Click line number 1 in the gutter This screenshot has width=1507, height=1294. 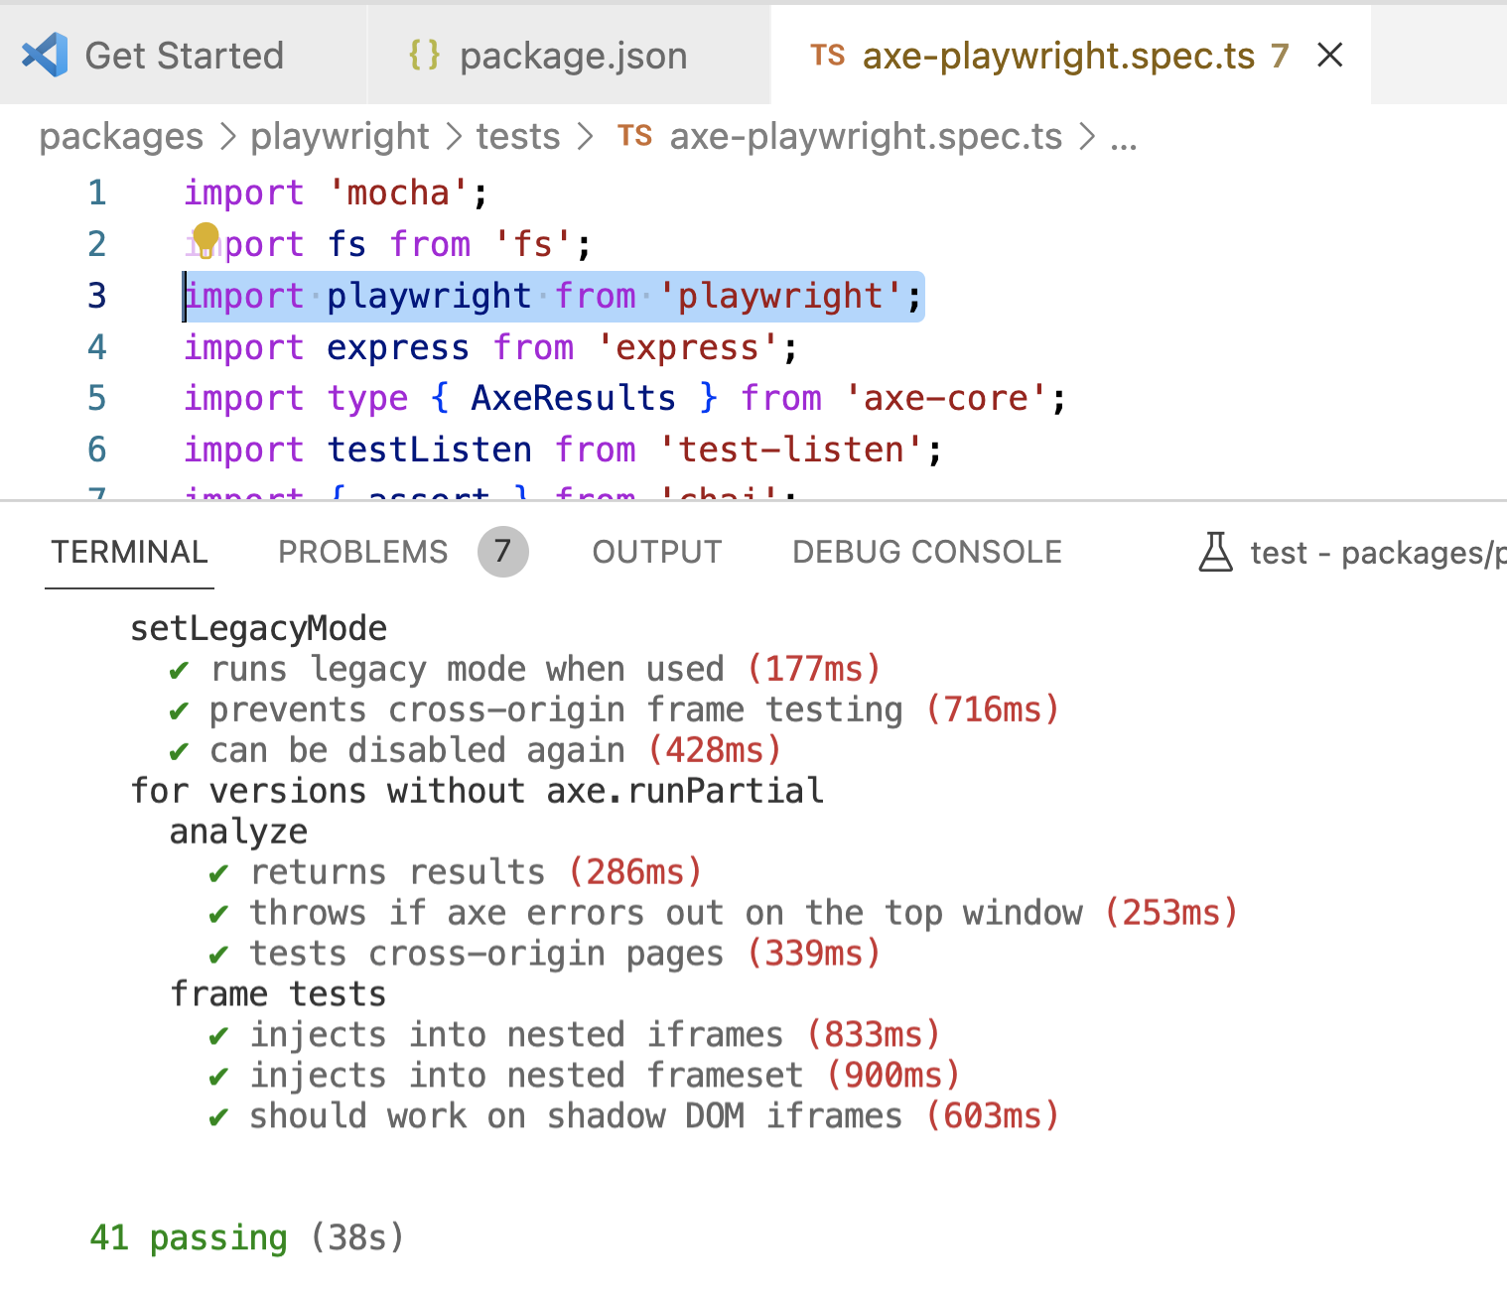[x=96, y=193]
